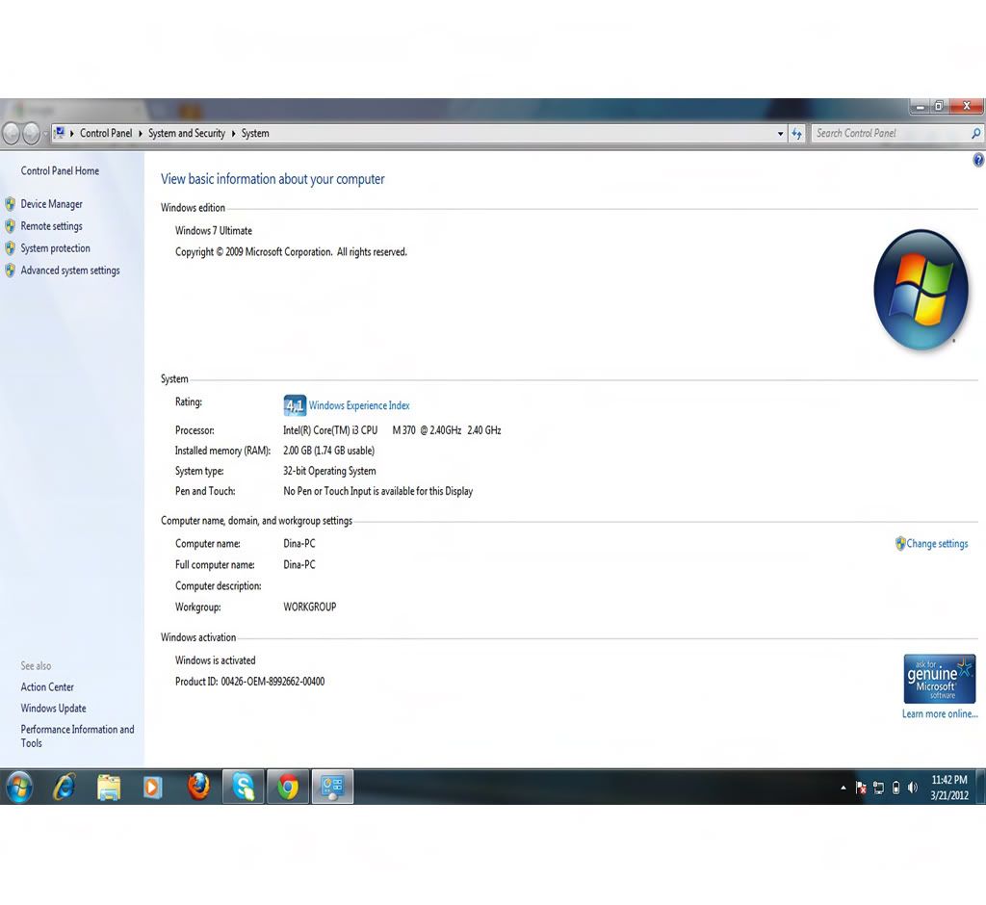Open the volume speaker tray icon
Viewport: 986px width, 905px height.
click(x=913, y=788)
